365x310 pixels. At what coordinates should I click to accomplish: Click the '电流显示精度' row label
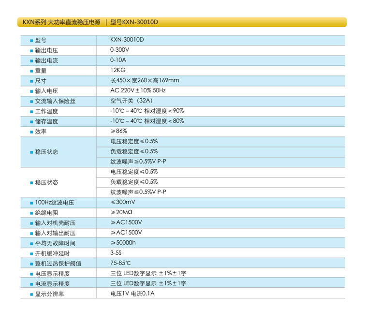click(52, 284)
